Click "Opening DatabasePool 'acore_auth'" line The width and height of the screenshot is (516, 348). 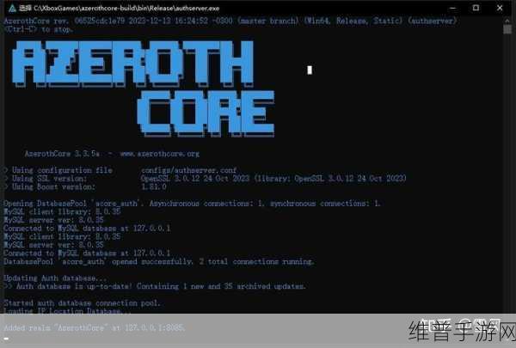192,204
